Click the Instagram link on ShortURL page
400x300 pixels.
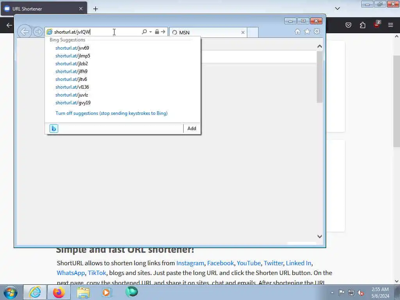[x=190, y=263]
